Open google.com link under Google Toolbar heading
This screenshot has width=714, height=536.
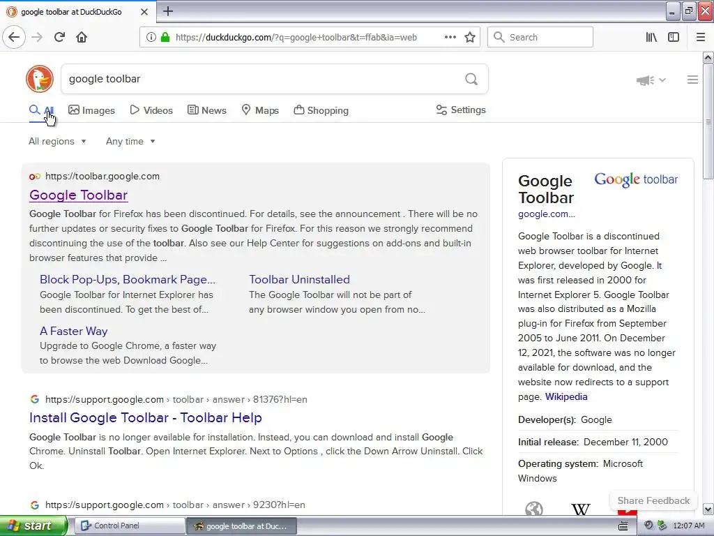coord(547,214)
